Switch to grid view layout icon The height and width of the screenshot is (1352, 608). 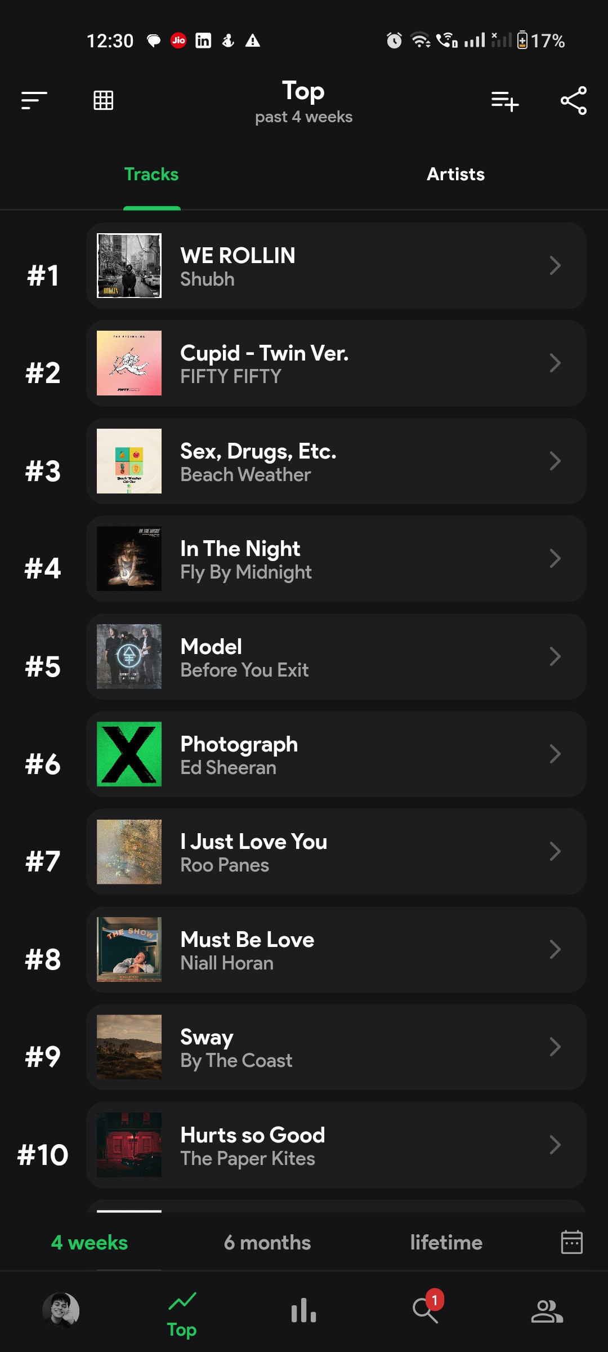click(x=104, y=100)
